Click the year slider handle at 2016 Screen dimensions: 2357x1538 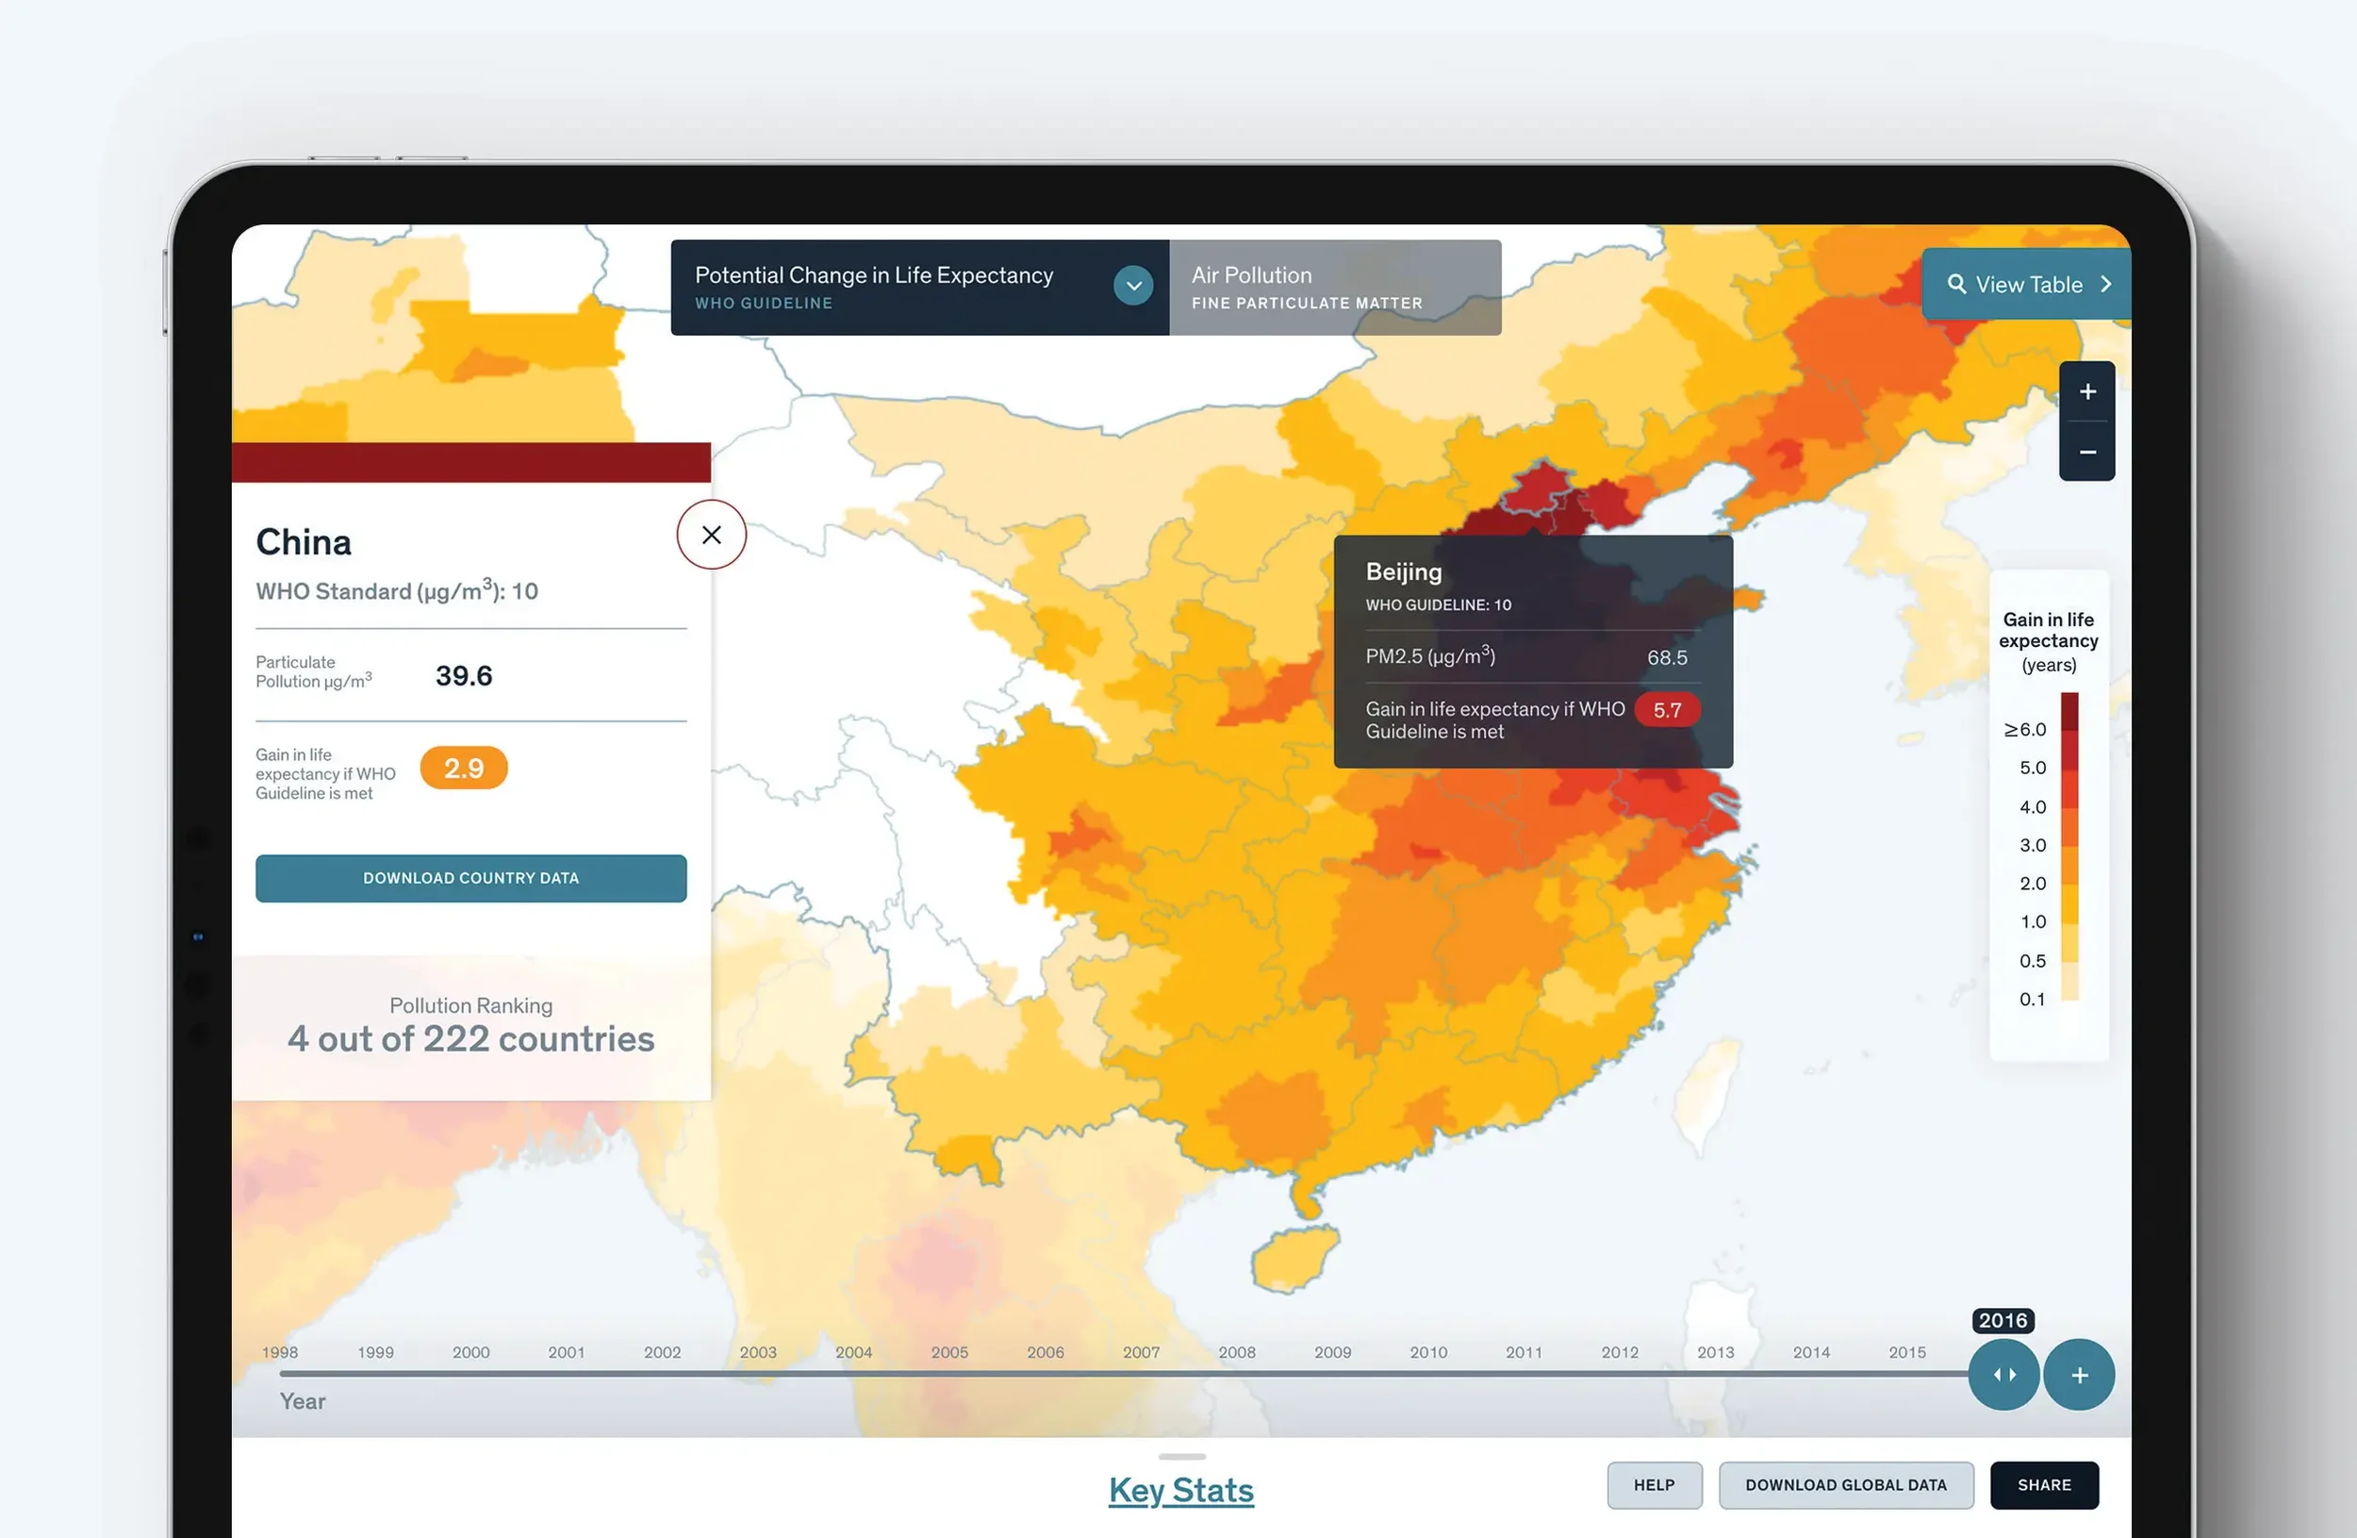pos(2003,1375)
